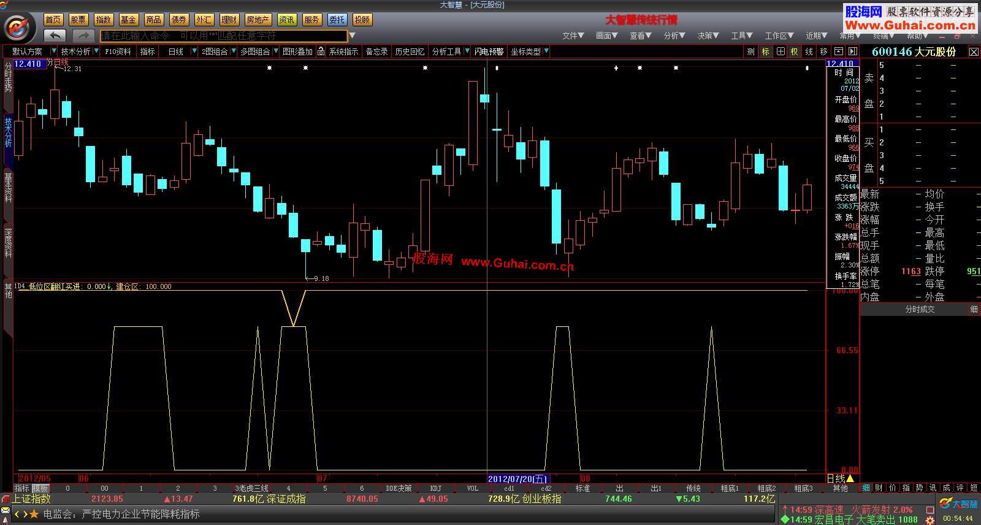Expand the 默认方案 dropdown arrow
The image size is (981, 525).
53,52
